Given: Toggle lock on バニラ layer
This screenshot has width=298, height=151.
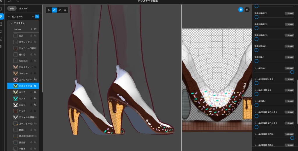Looking at the screenshot, I should pyautogui.click(x=31, y=92).
